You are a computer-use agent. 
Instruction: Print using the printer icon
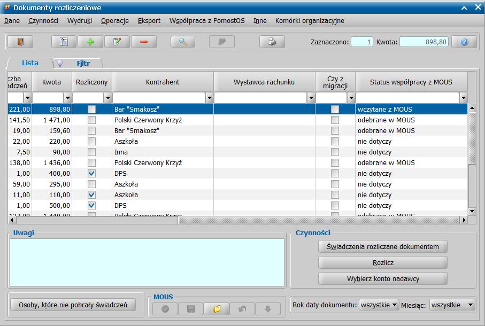(x=272, y=42)
